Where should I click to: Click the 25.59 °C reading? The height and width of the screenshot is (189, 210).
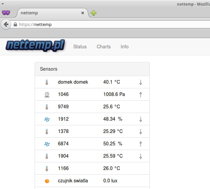click(x=113, y=156)
